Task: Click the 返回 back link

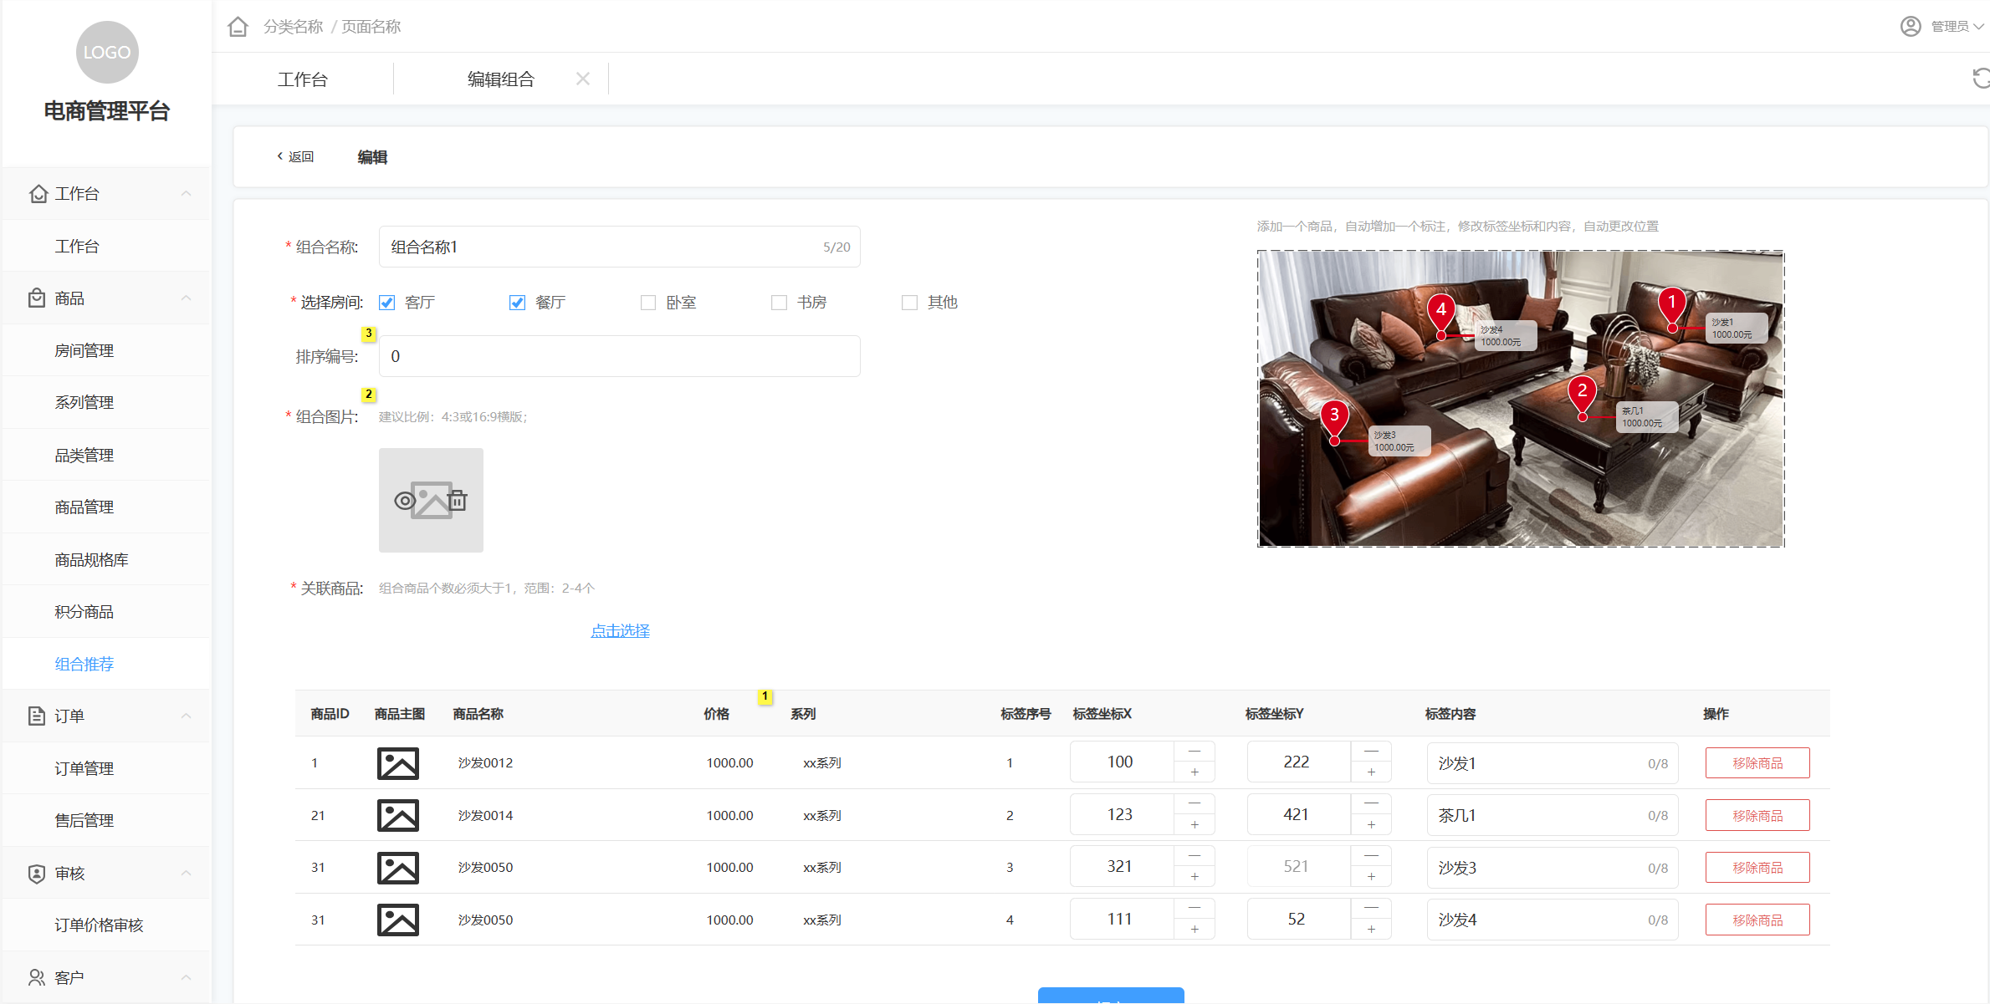Action: click(295, 156)
